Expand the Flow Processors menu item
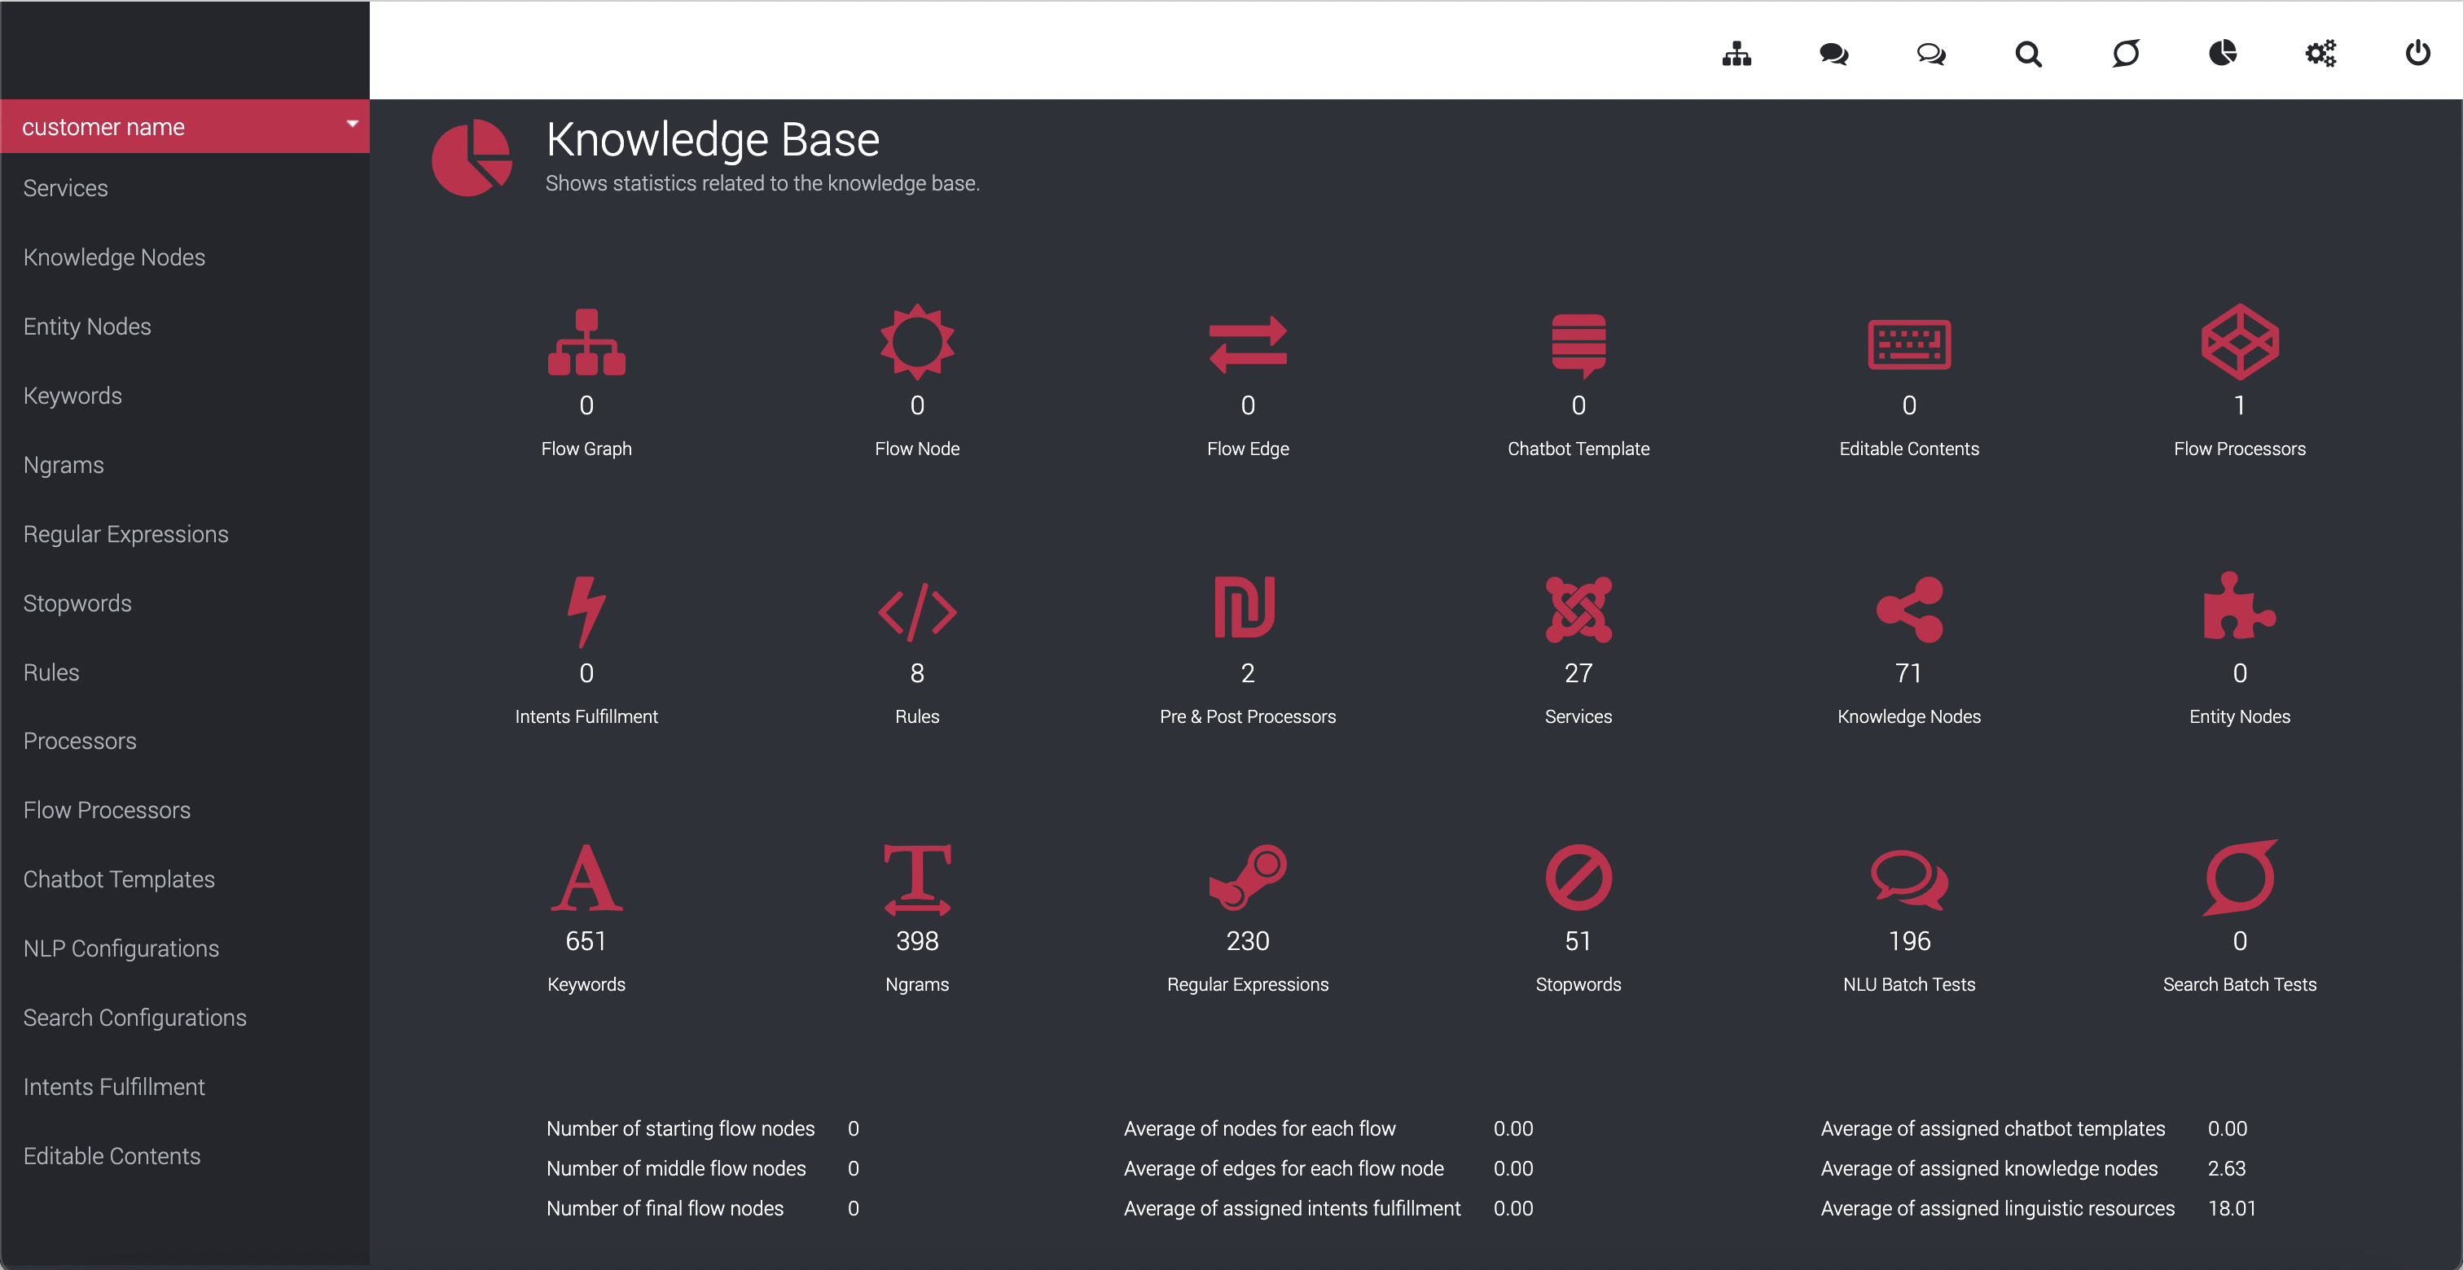 105,808
